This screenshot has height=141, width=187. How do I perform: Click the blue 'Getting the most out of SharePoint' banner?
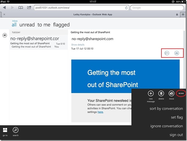125,76
